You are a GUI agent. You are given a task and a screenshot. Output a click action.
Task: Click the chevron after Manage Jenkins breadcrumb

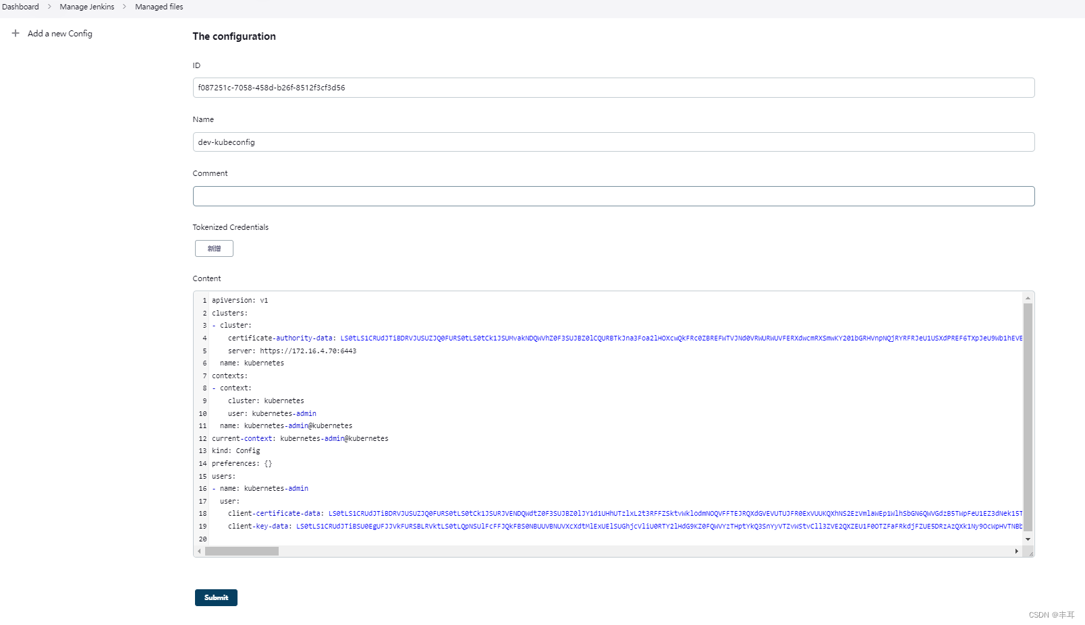tap(125, 7)
